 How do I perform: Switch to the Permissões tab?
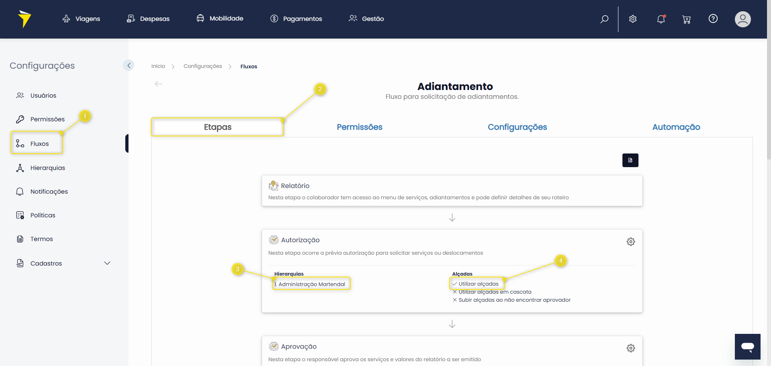coord(359,127)
